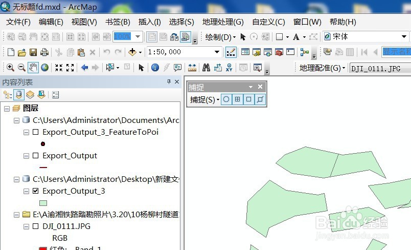Open the Find binoculars tool
This screenshot has height=250, width=411.
[207, 68]
